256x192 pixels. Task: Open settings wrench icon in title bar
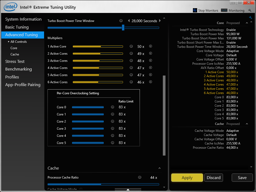point(250,10)
